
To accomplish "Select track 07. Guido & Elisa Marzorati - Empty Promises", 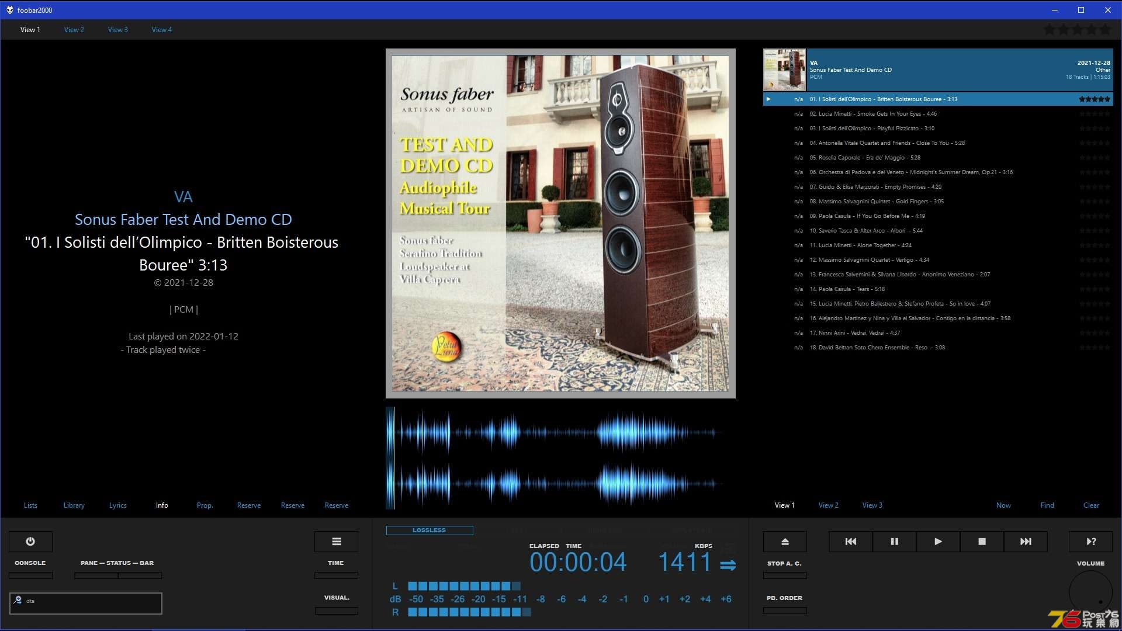I will [x=938, y=187].
